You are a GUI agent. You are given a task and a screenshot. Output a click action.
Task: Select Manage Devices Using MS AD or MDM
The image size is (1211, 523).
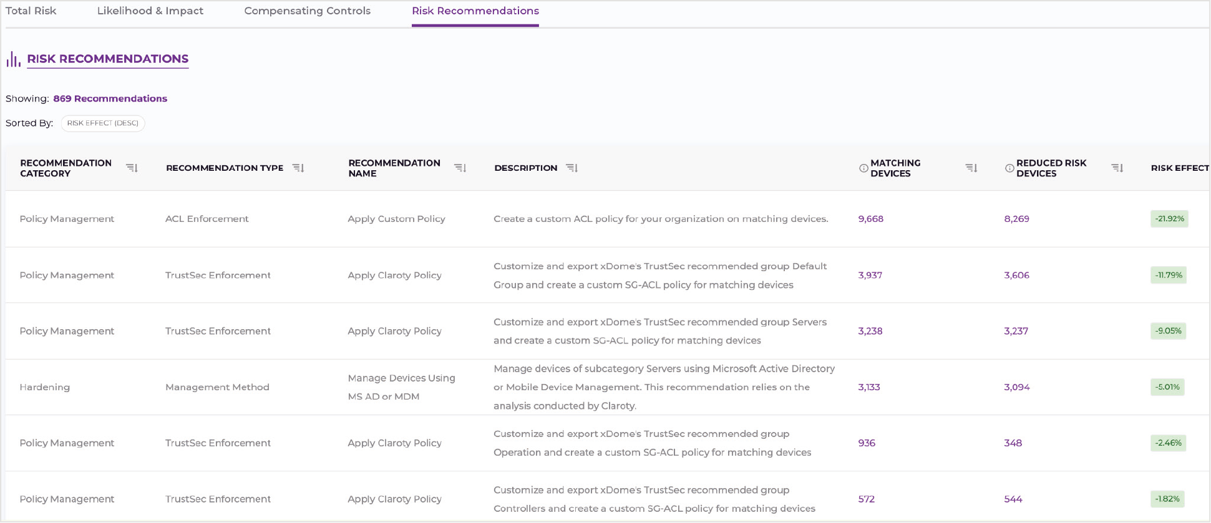pos(402,387)
